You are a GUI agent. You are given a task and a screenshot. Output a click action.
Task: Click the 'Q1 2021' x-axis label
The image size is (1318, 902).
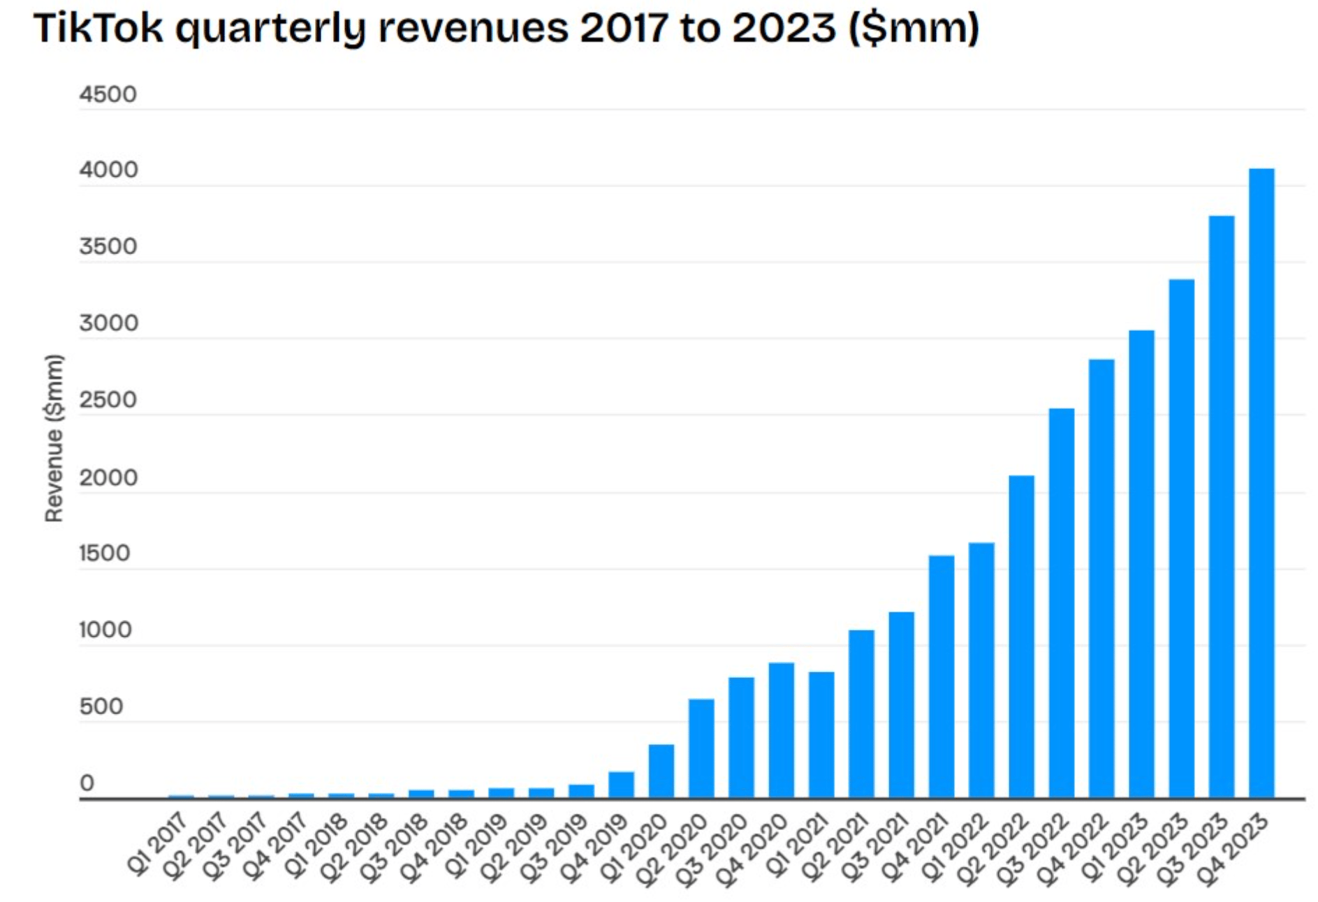798,845
